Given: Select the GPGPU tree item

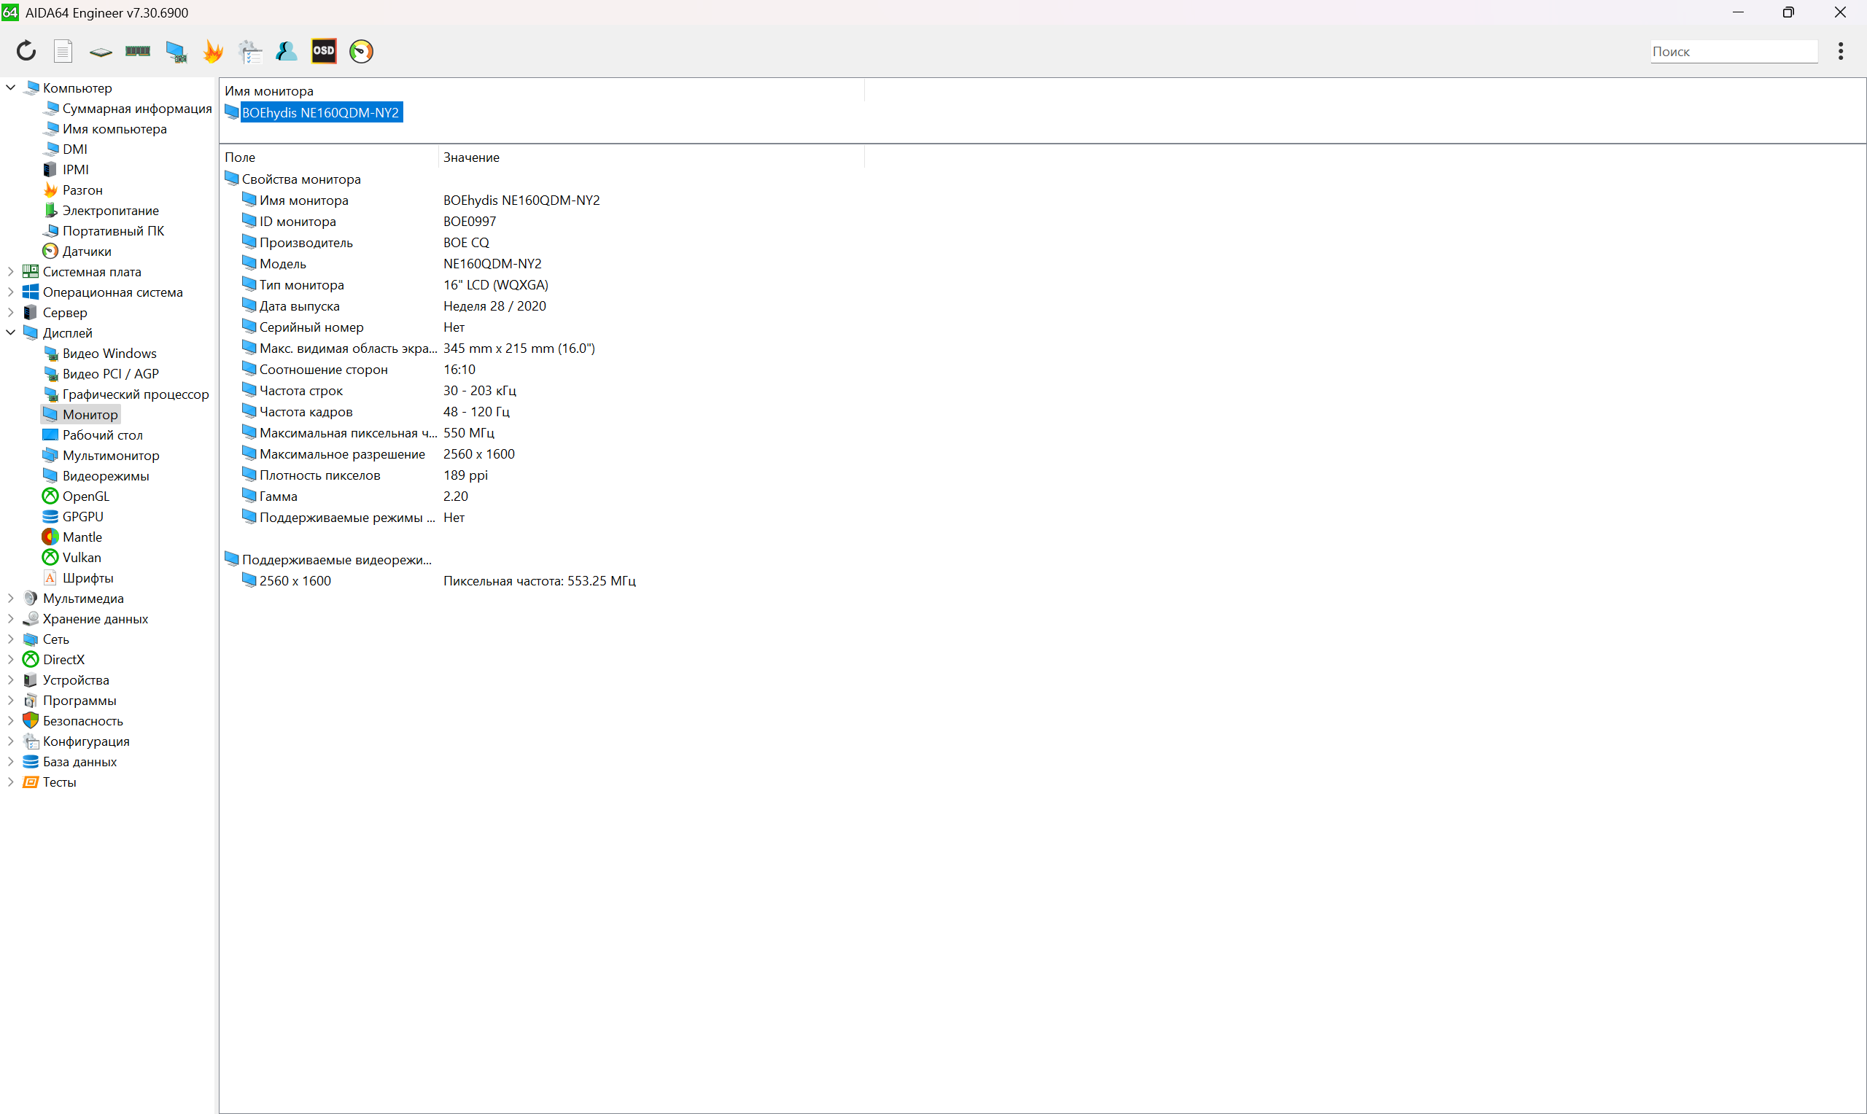Looking at the screenshot, I should click(74, 516).
